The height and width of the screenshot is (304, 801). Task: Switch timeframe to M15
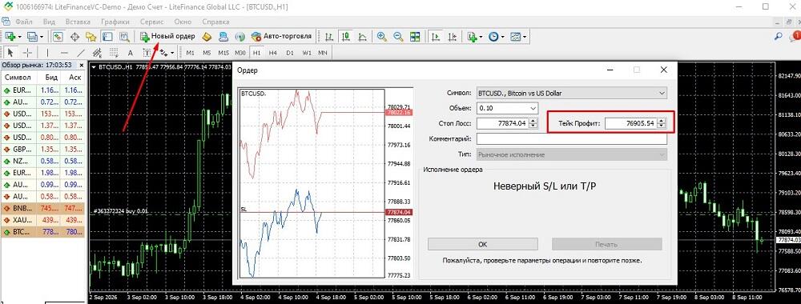(223, 53)
